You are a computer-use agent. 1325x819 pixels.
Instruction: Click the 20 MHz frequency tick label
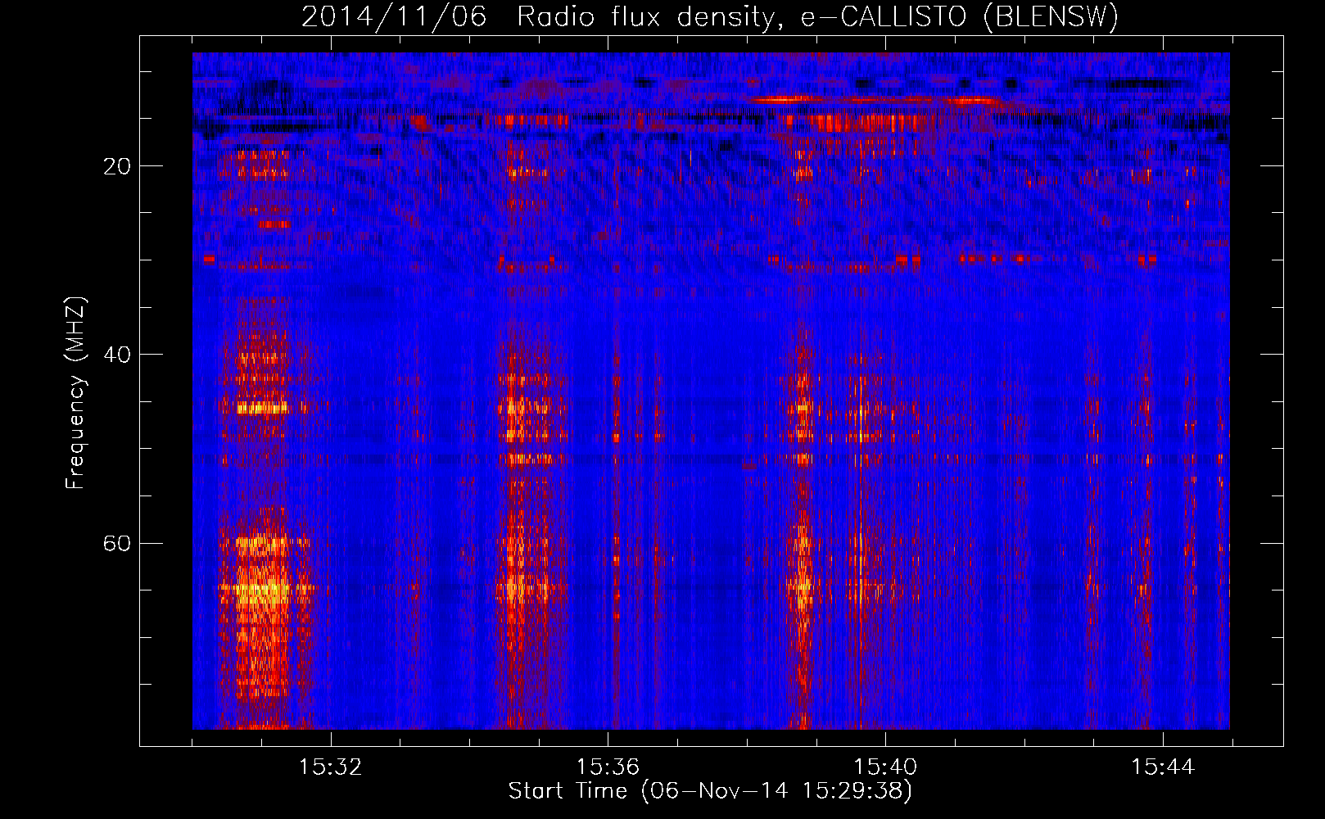coord(117,166)
